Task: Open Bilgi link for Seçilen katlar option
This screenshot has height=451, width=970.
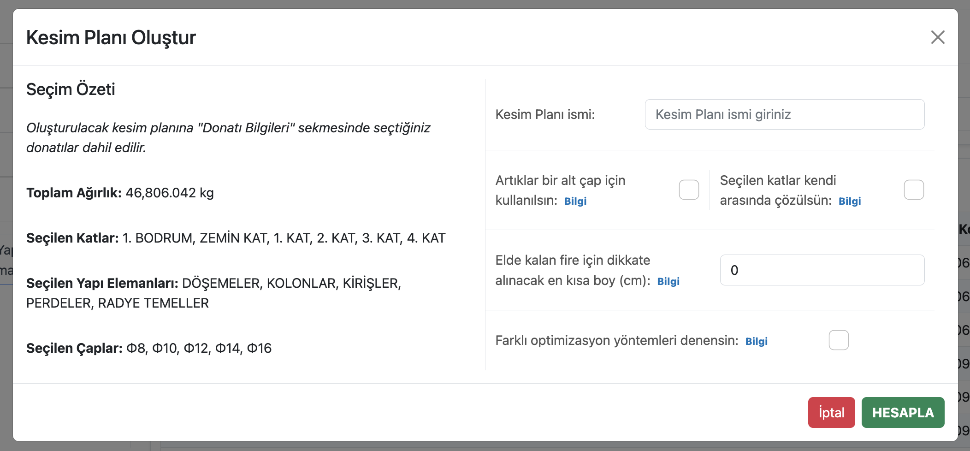Action: pos(849,201)
